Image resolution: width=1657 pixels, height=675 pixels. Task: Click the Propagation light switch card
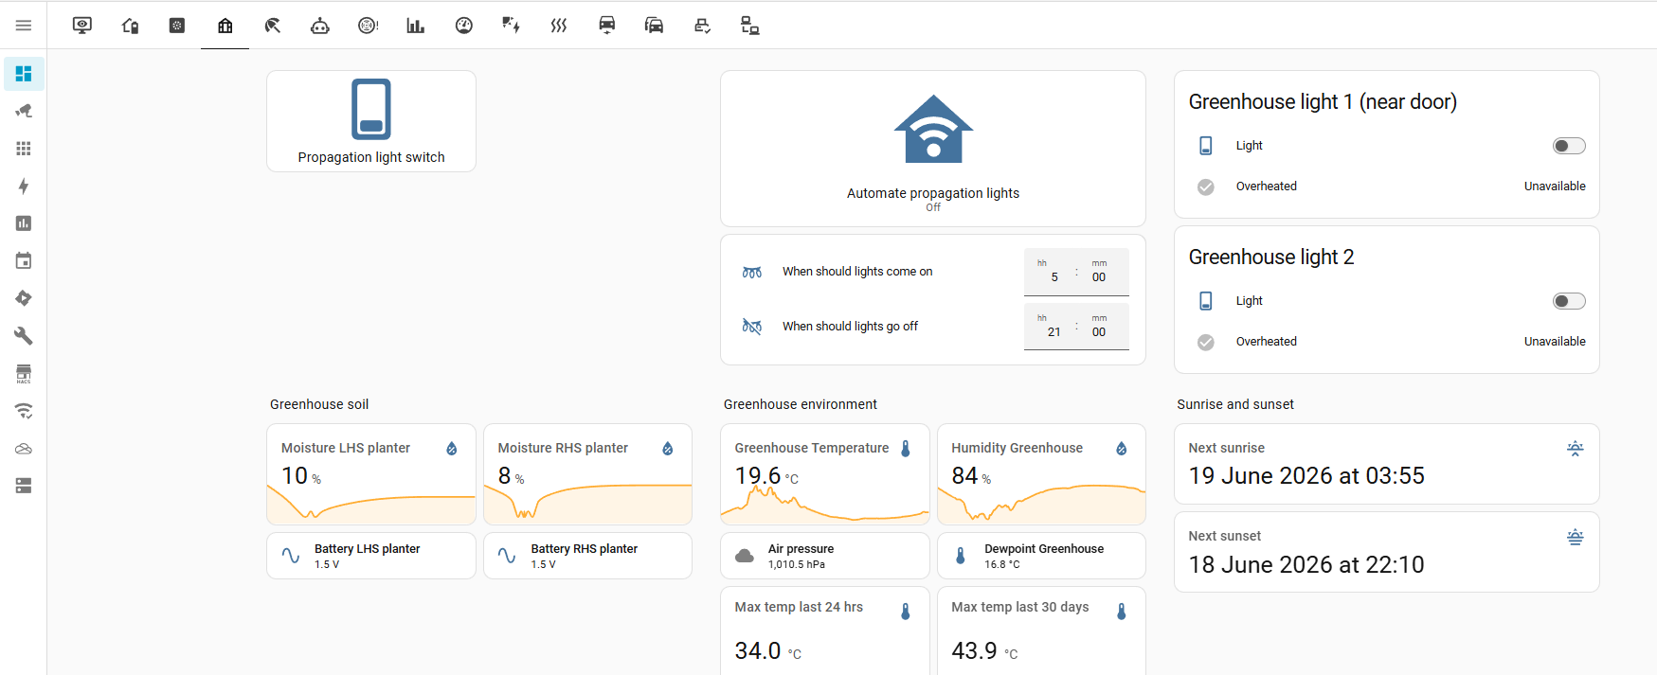click(x=371, y=121)
